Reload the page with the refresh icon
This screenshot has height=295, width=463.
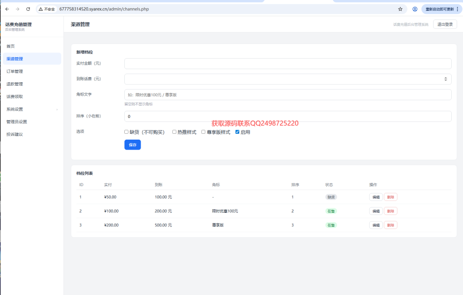tap(28, 9)
